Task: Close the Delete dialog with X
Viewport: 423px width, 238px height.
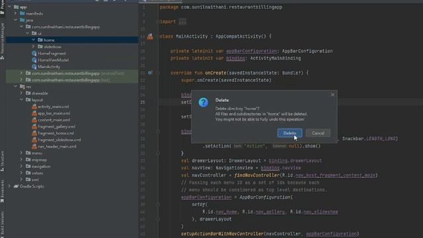Action: [x=332, y=95]
